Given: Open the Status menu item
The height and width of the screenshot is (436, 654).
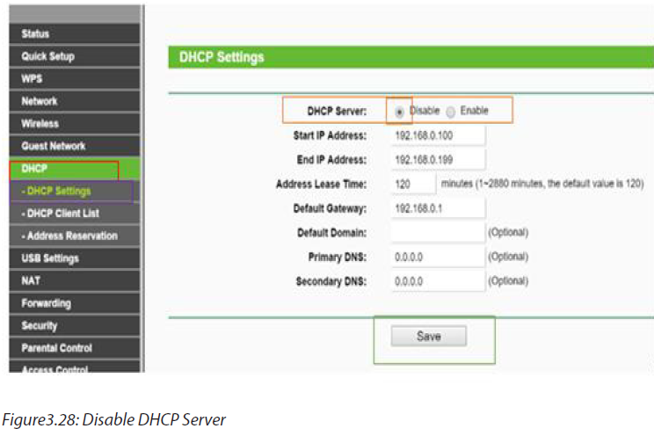Looking at the screenshot, I should [x=75, y=33].
